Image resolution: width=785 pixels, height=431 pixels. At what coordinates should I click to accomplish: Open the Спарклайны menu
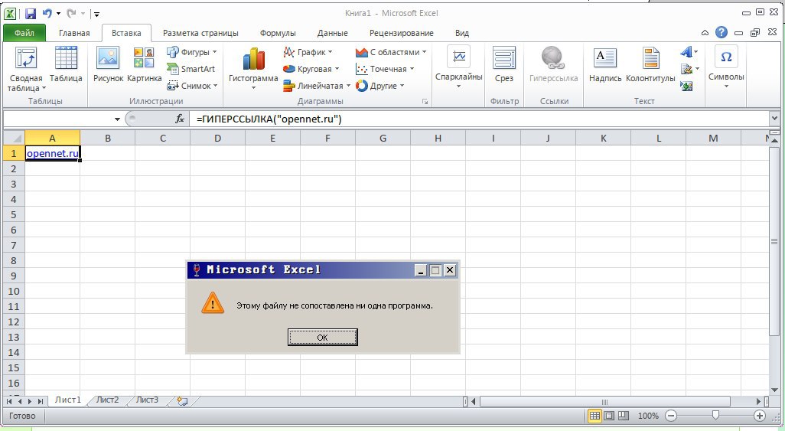click(x=458, y=68)
